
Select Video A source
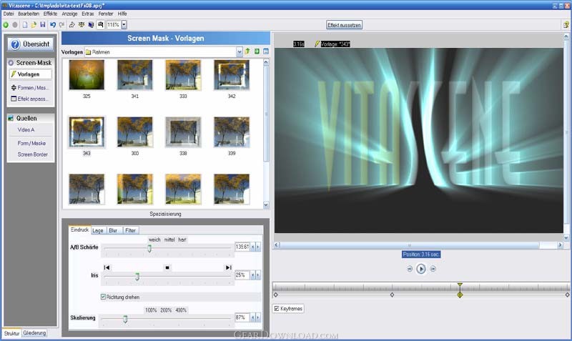[x=26, y=129]
